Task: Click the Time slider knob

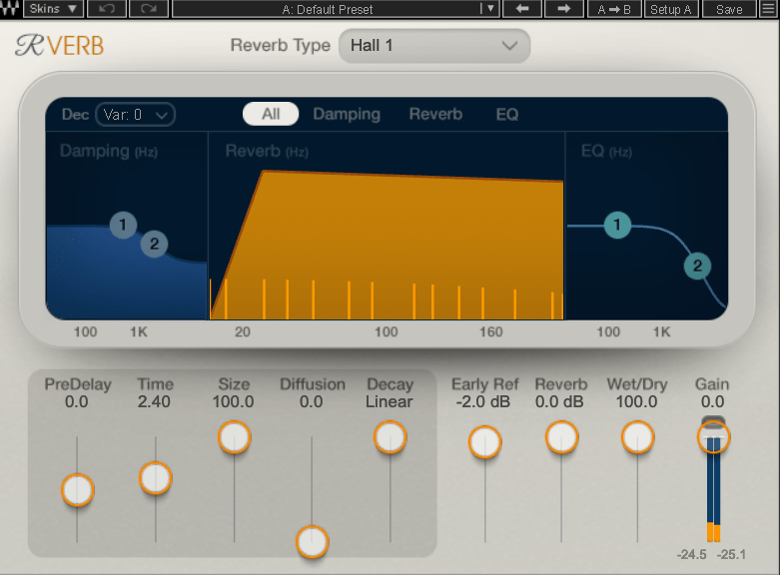Action: (x=156, y=478)
